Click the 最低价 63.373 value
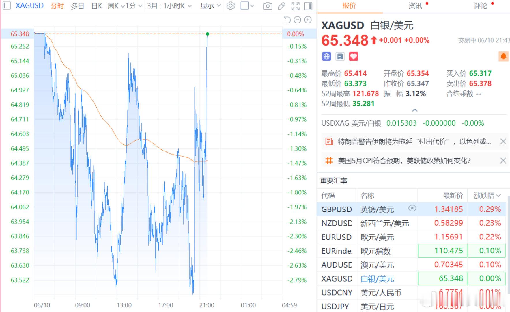 355,83
